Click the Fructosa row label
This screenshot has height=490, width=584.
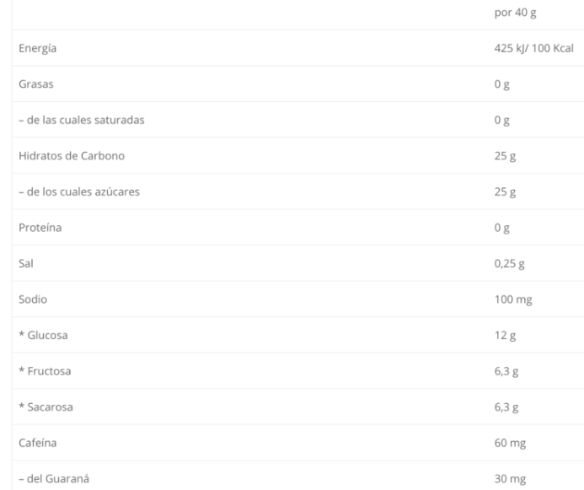click(x=49, y=371)
